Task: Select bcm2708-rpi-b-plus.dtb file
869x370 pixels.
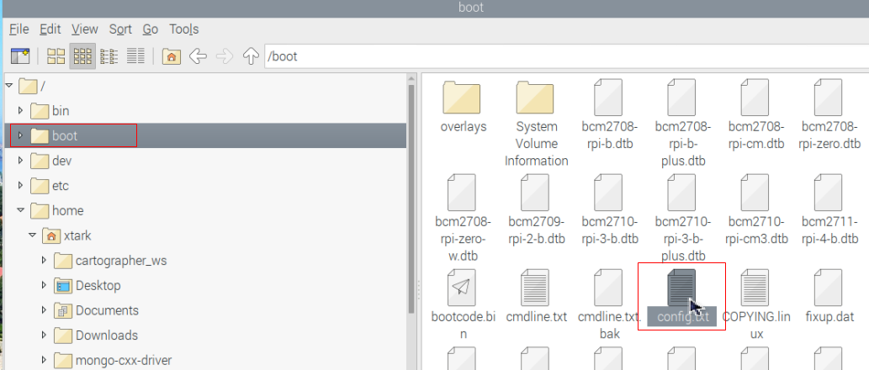Action: coord(681,123)
